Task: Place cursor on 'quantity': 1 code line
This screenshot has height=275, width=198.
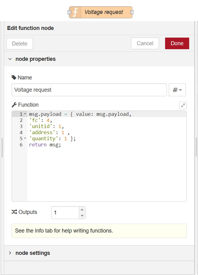Action: 52,139
